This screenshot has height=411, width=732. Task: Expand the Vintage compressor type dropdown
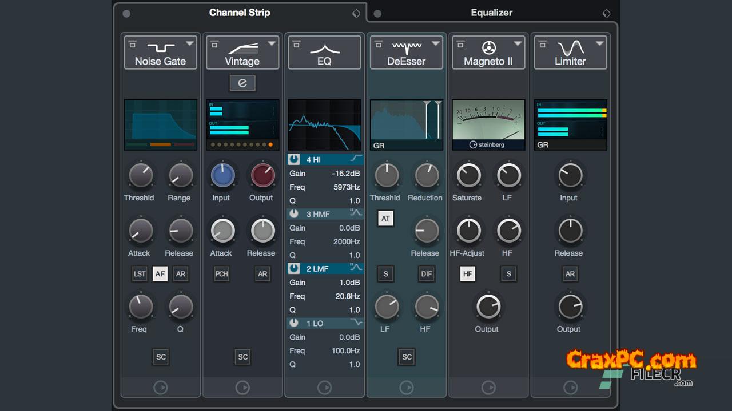point(272,43)
